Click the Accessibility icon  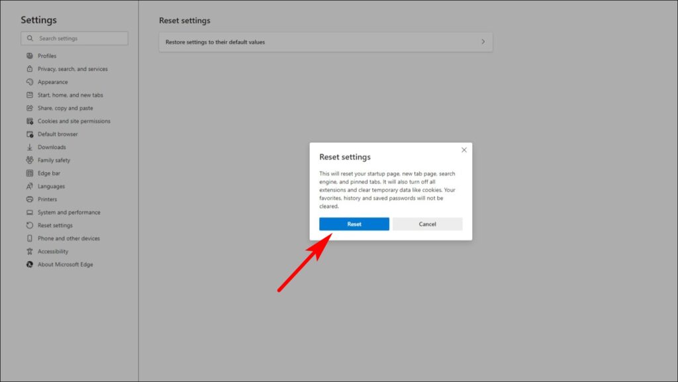[x=29, y=251]
